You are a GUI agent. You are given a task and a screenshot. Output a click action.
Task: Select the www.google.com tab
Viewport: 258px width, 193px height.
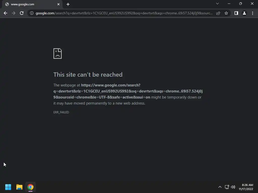[x=32, y=4]
